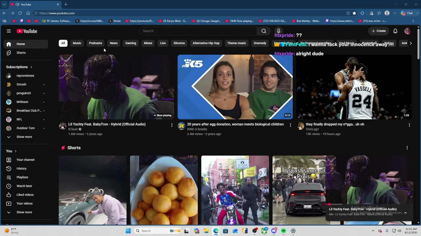The height and width of the screenshot is (236, 421).
Task: Show more bookmarks with the overflow chevron
Action: tap(413, 21)
